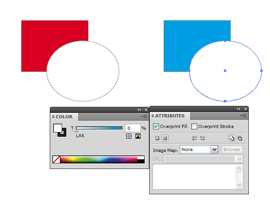Click the ellipse right anchor point
The width and height of the screenshot is (270, 215).
(x=261, y=71)
